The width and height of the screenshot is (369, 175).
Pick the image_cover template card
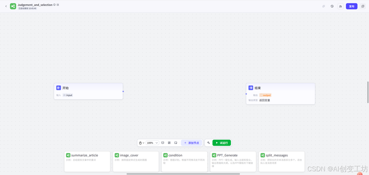[x=136, y=161]
